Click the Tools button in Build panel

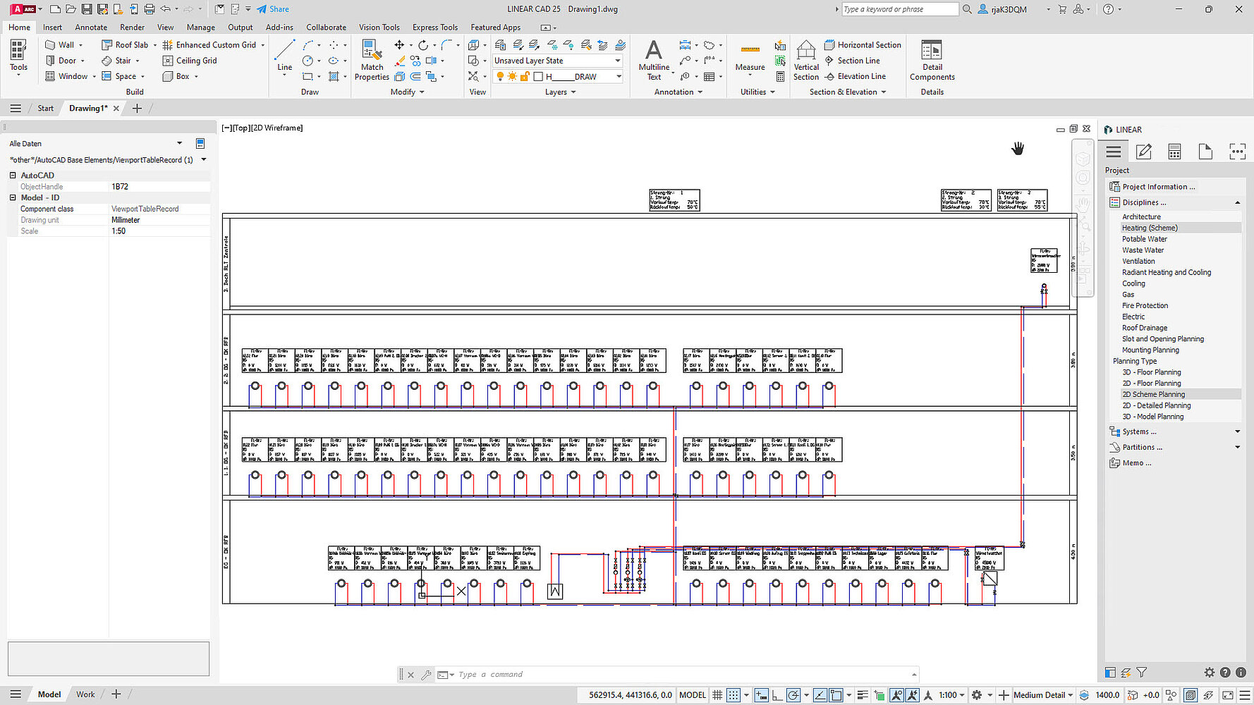pyautogui.click(x=19, y=56)
